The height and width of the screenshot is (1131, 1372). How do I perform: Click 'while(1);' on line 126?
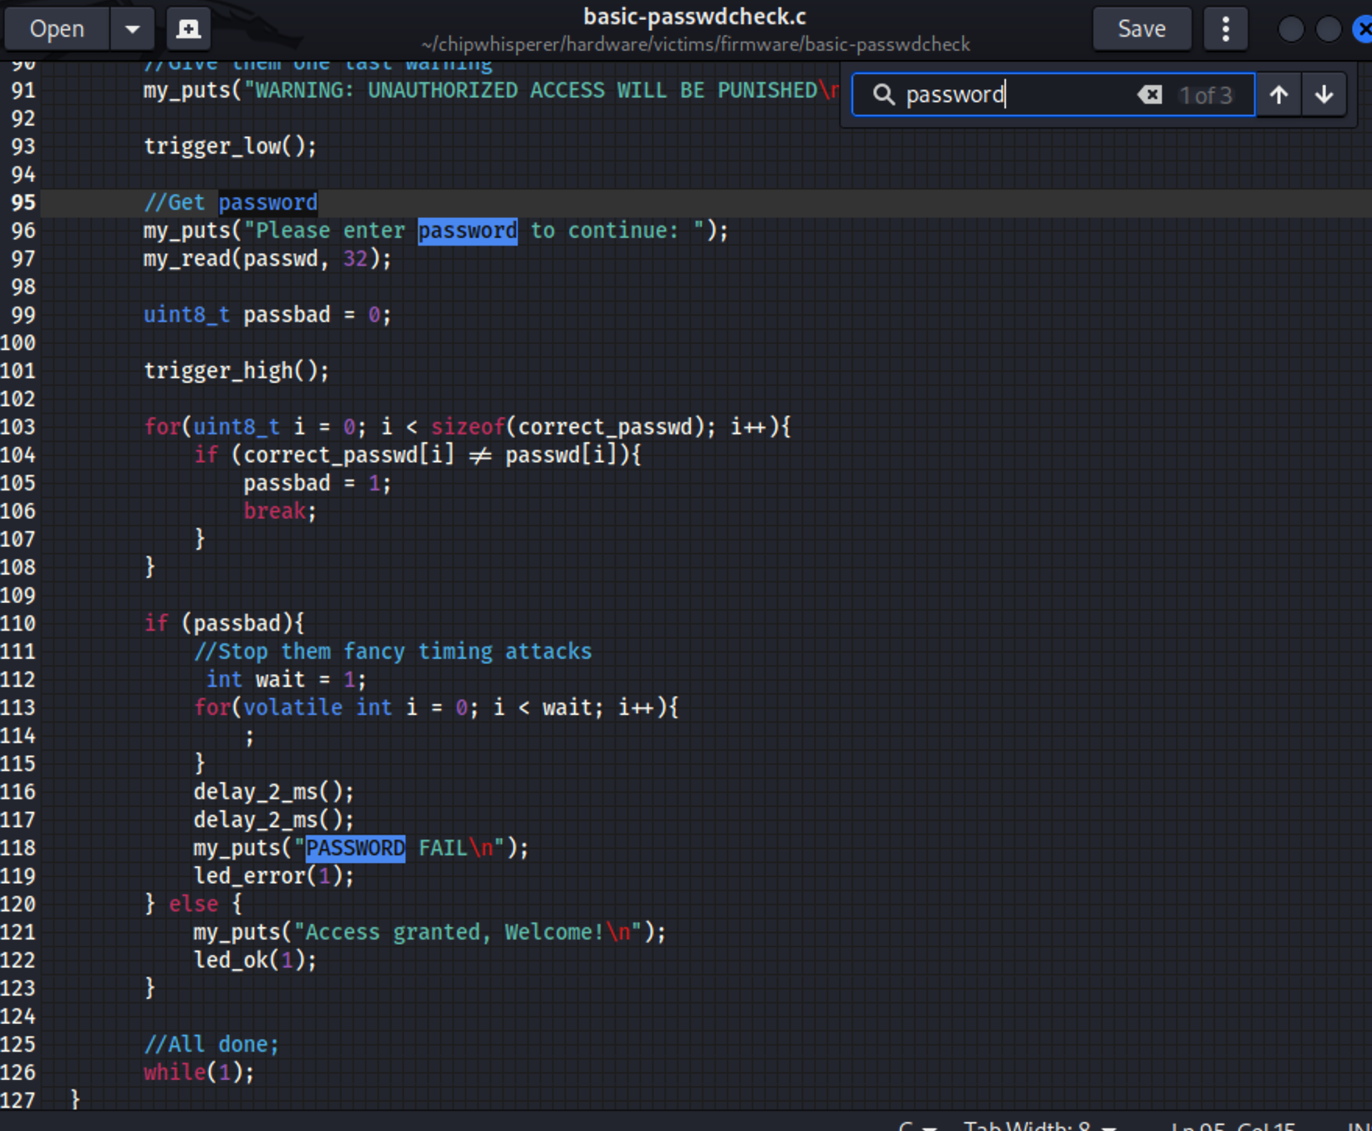[199, 1073]
